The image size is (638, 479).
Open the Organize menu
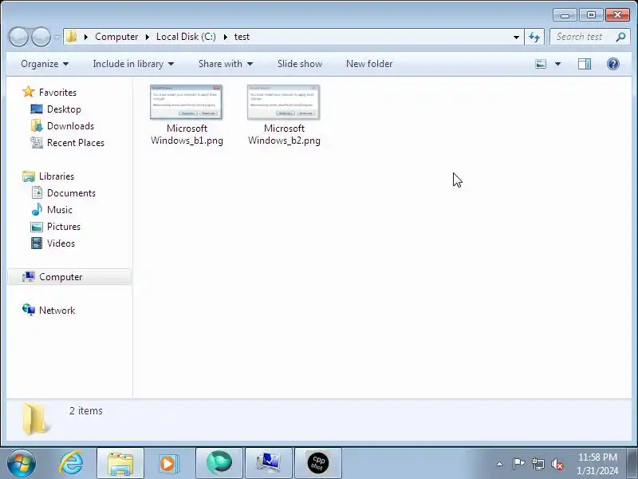pos(45,64)
